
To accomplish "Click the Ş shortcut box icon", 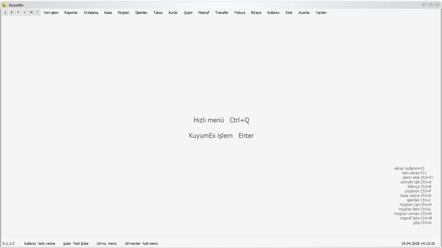I will tap(5, 13).
